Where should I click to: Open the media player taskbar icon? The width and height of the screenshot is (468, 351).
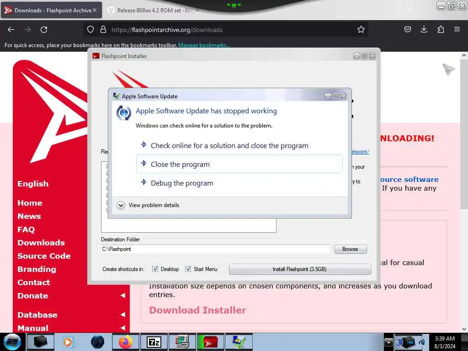tap(69, 342)
